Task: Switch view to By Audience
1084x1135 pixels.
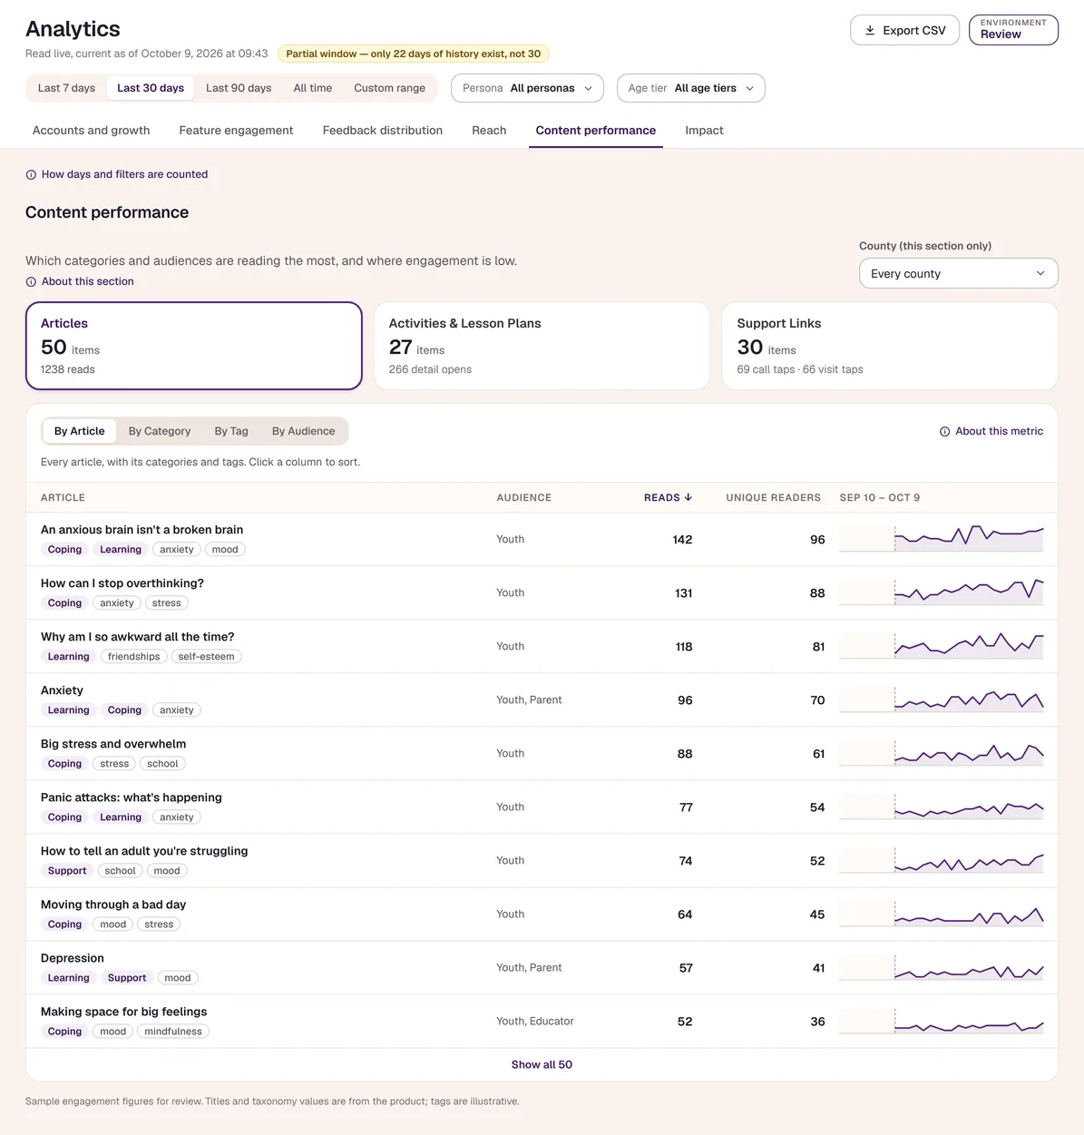Action: coord(304,431)
